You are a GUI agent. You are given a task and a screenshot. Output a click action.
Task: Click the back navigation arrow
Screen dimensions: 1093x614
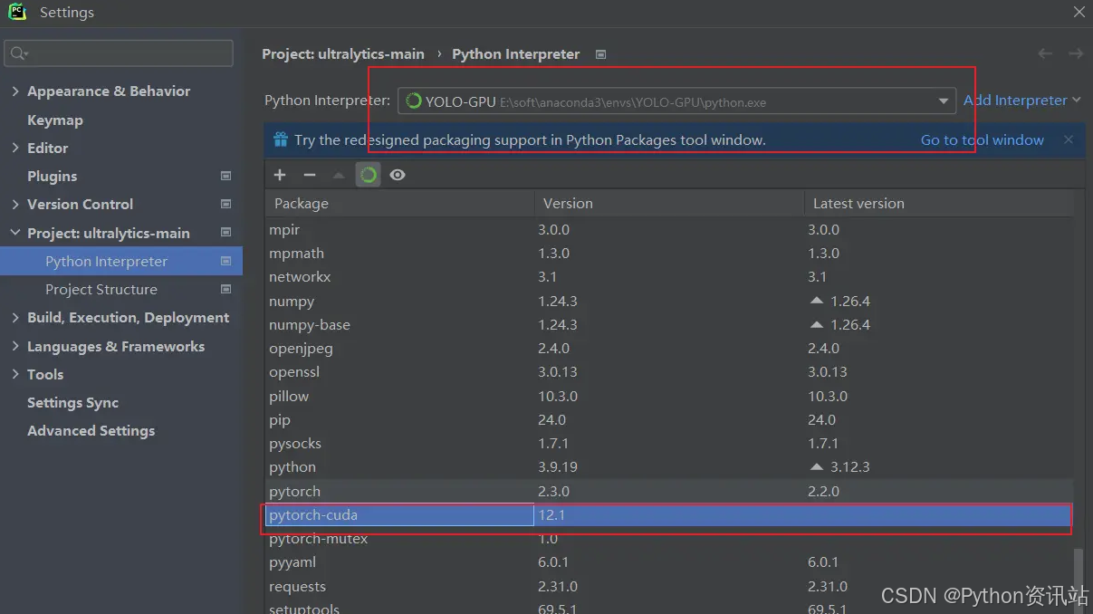click(x=1045, y=53)
